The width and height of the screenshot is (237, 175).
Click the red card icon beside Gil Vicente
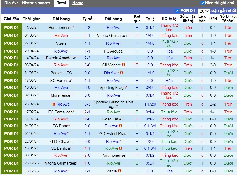point(123,65)
